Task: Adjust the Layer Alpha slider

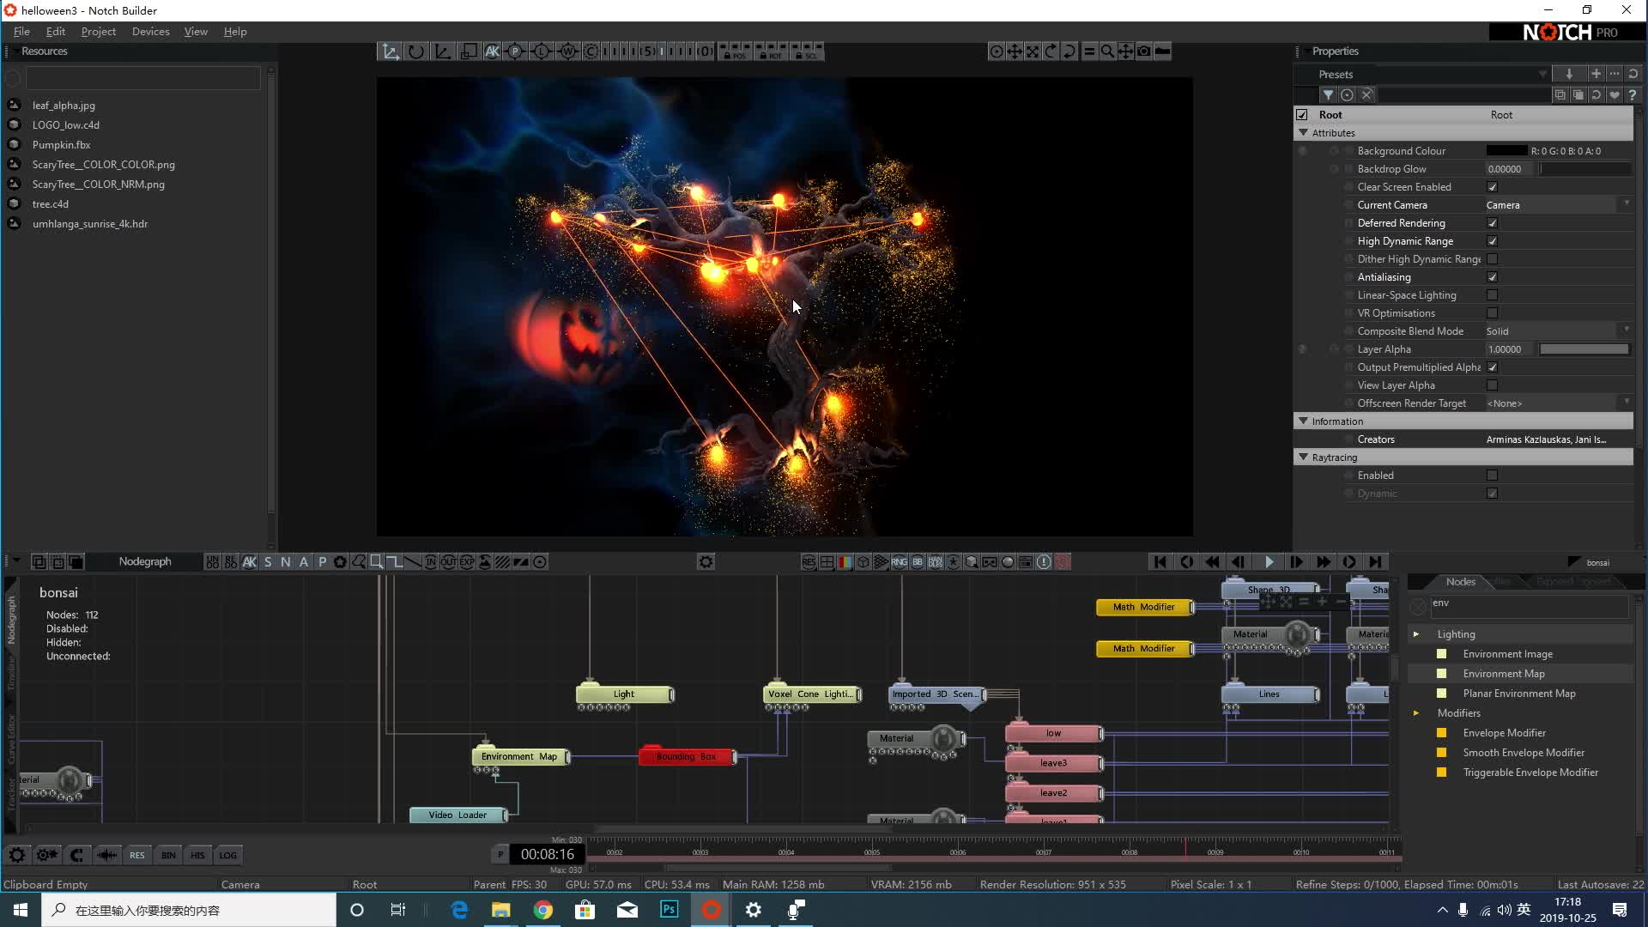Action: (1584, 349)
